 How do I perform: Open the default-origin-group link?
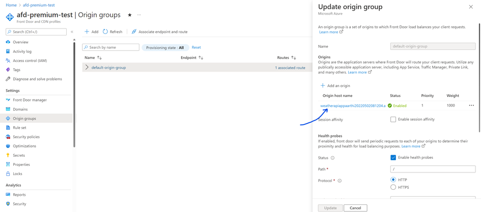click(x=108, y=67)
